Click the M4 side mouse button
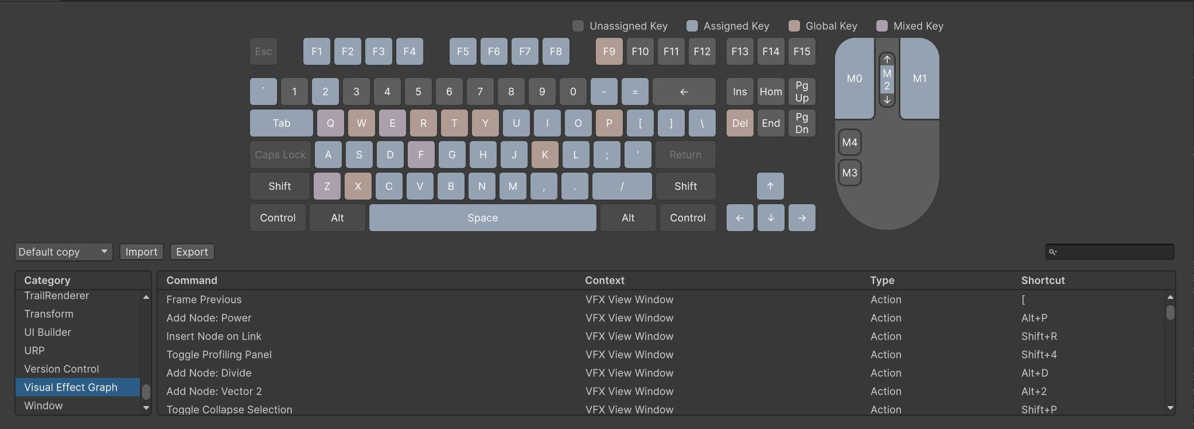Viewport: 1194px width, 429px height. click(849, 142)
